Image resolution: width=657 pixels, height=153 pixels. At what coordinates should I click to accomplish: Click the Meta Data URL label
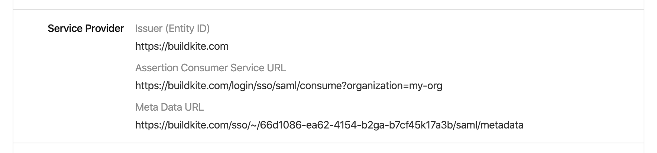pyautogui.click(x=169, y=107)
